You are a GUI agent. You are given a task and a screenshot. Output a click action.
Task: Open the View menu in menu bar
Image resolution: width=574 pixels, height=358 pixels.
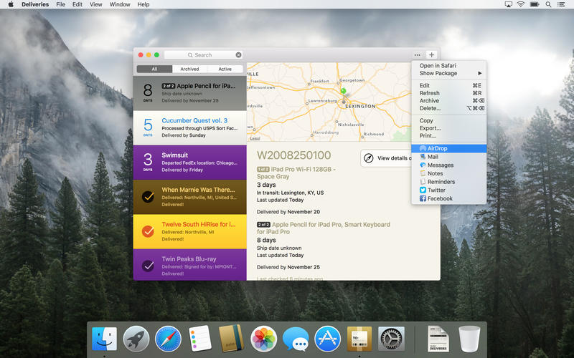pos(96,4)
